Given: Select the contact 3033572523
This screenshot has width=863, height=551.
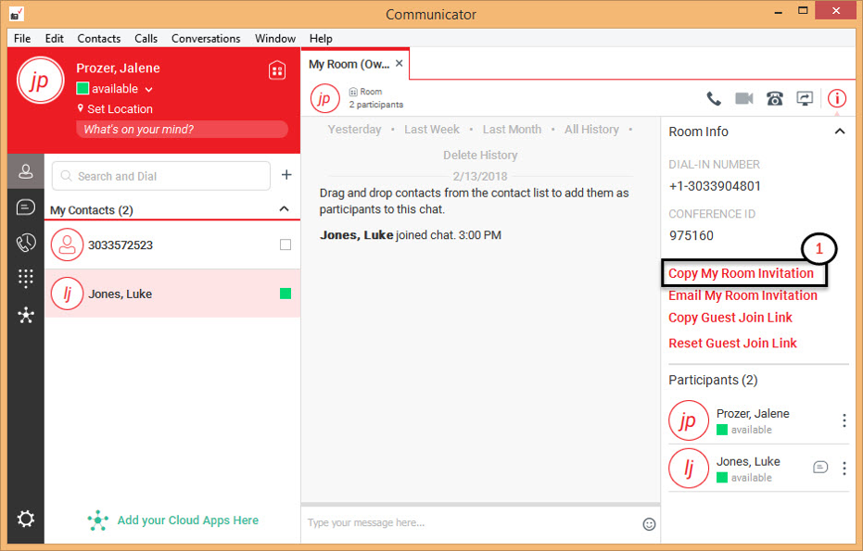Looking at the screenshot, I should pyautogui.click(x=172, y=244).
